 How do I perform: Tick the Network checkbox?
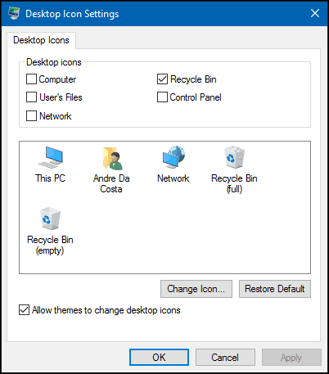pos(31,115)
